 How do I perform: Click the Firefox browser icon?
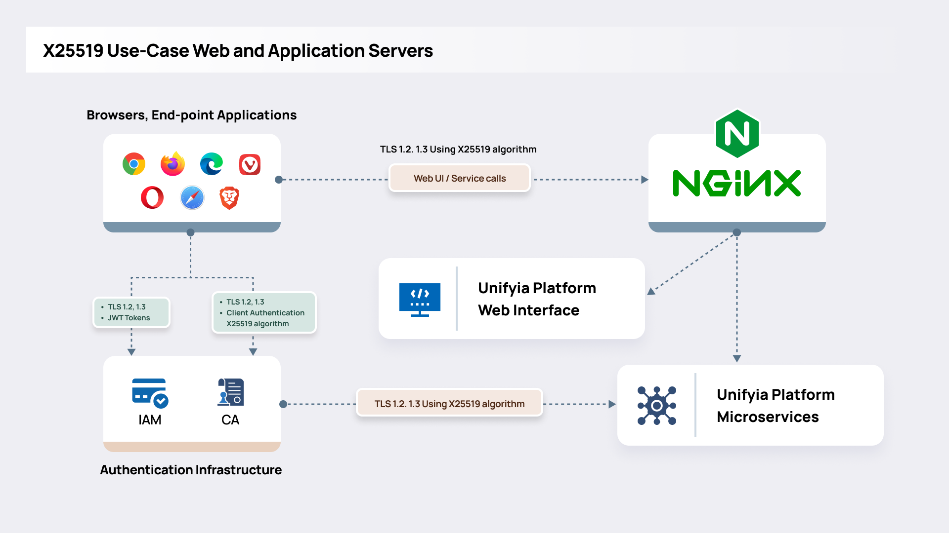[172, 164]
